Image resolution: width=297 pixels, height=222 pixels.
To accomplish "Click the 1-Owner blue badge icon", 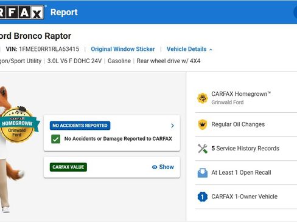I will pyautogui.click(x=203, y=197).
